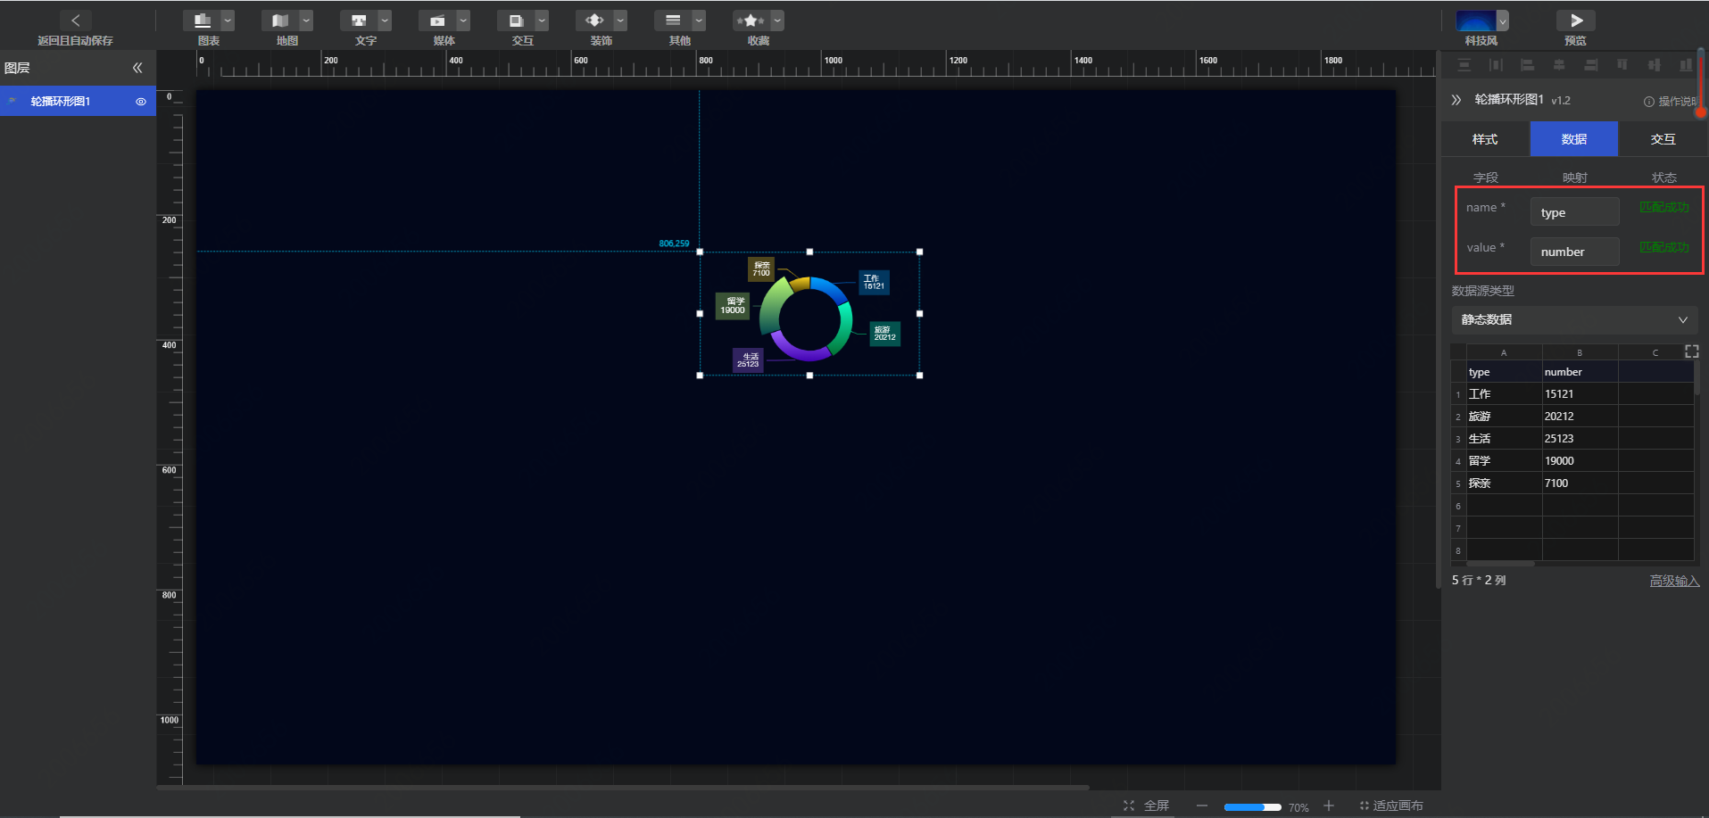Open the 交互 interaction components icon in the toolbar
Image resolution: width=1709 pixels, height=818 pixels.
point(516,20)
